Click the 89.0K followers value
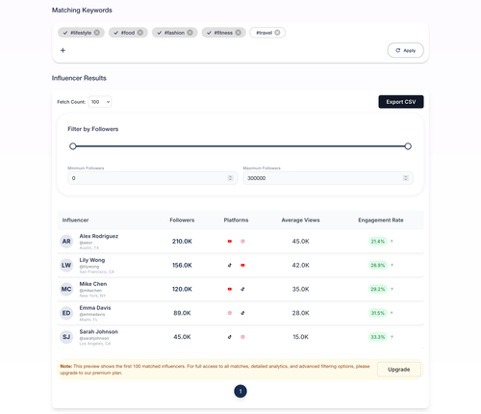The image size is (481, 414). click(x=182, y=313)
